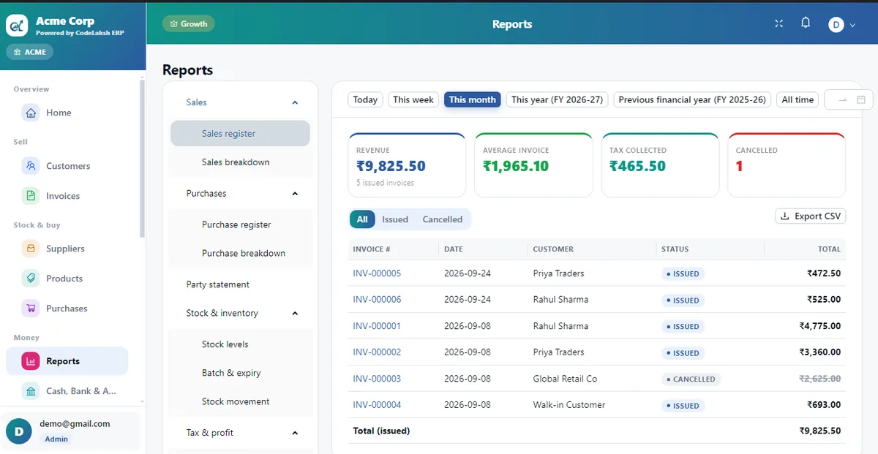This screenshot has height=454, width=878.
Task: Toggle fullscreen with the expand icon
Action: click(x=778, y=23)
